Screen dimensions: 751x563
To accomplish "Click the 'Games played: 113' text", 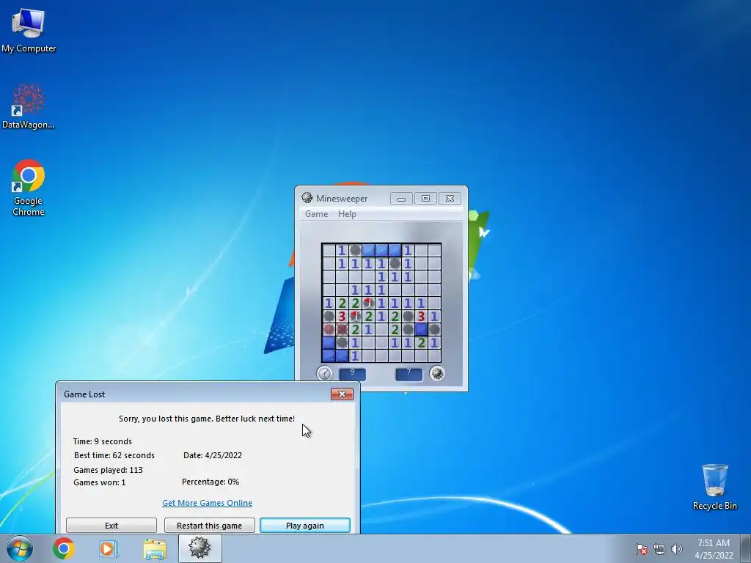I will point(109,470).
